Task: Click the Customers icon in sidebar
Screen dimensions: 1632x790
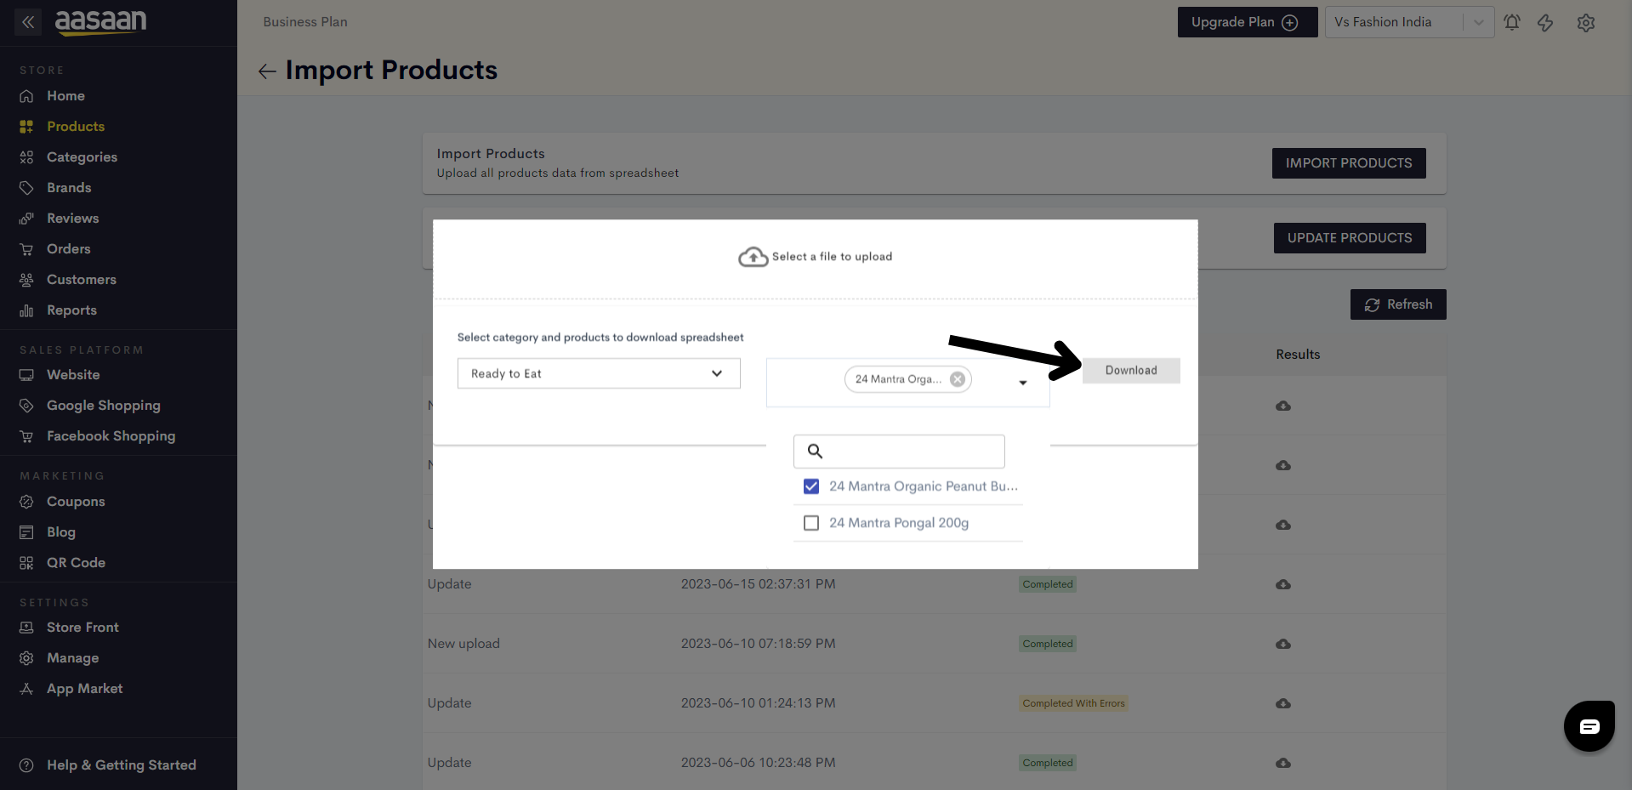Action: [x=26, y=280]
